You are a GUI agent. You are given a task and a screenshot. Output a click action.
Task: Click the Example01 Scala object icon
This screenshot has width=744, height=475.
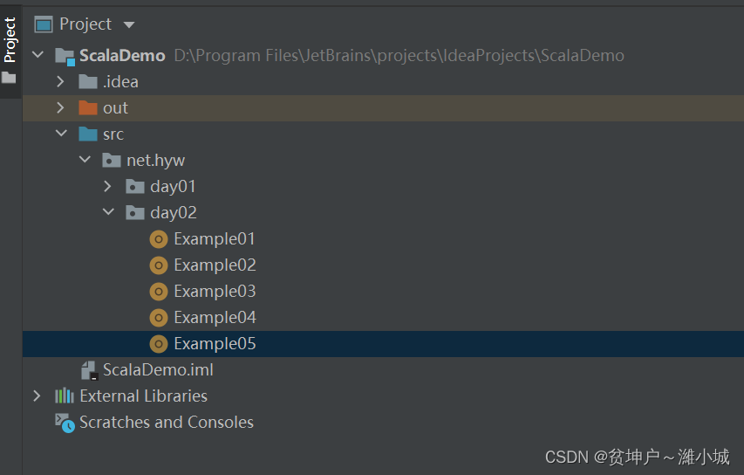point(159,239)
